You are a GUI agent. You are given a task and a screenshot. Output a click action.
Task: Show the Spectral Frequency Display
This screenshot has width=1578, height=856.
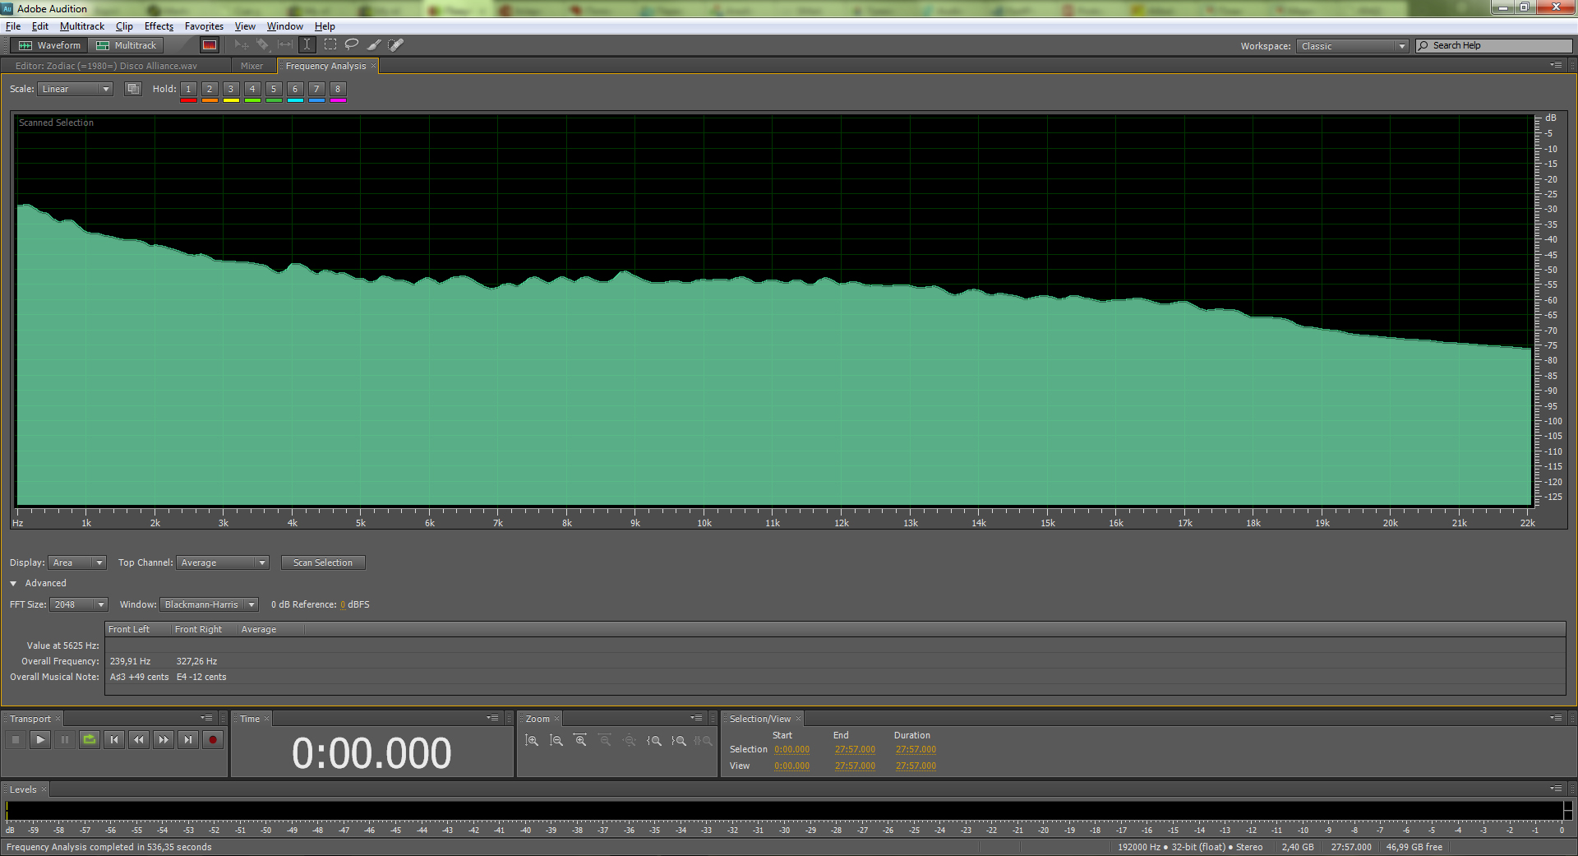[x=210, y=45]
